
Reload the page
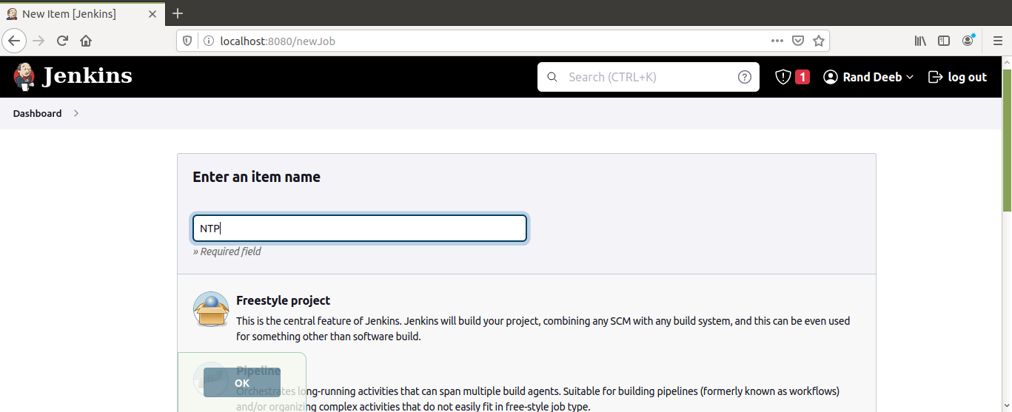click(x=62, y=41)
